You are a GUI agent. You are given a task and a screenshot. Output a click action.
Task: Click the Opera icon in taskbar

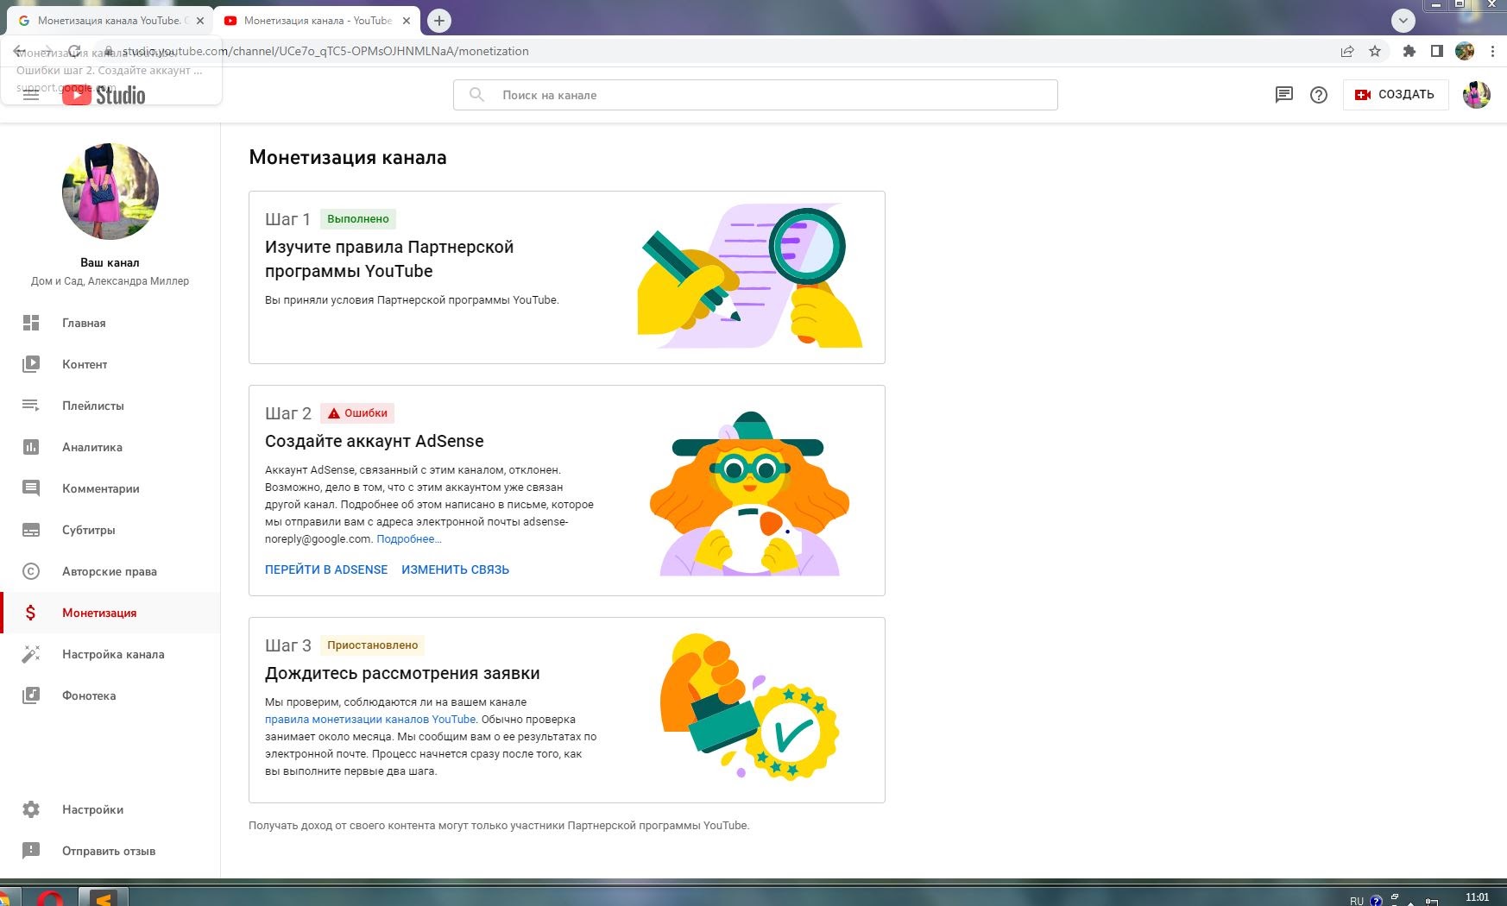[49, 897]
